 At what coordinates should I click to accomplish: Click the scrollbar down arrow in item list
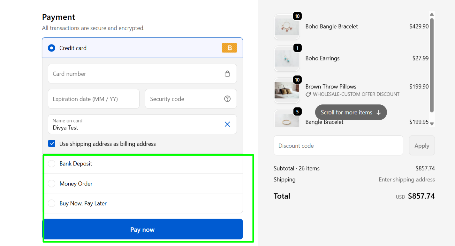(x=432, y=124)
